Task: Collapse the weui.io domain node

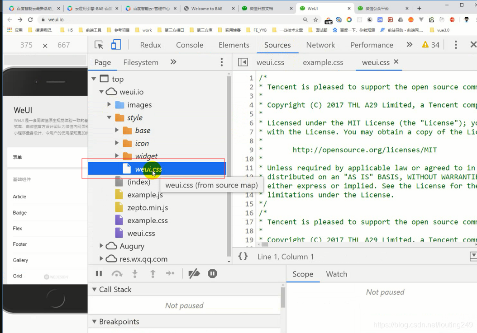Action: (101, 92)
